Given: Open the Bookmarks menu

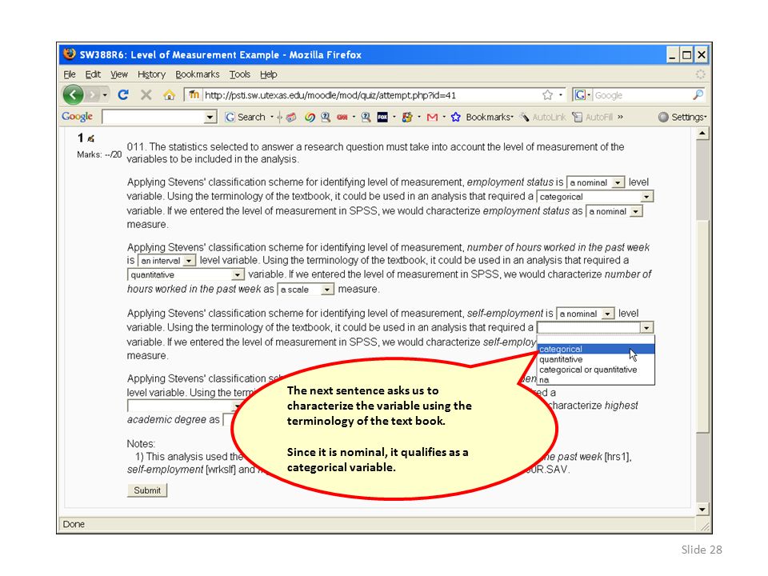Looking at the screenshot, I should [x=198, y=74].
